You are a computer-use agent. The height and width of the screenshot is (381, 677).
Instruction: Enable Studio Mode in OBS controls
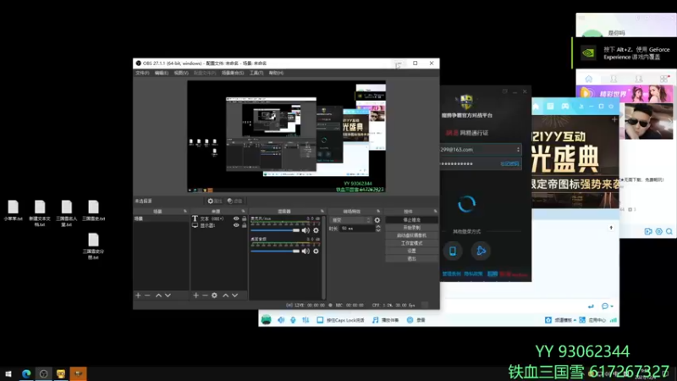(x=411, y=243)
